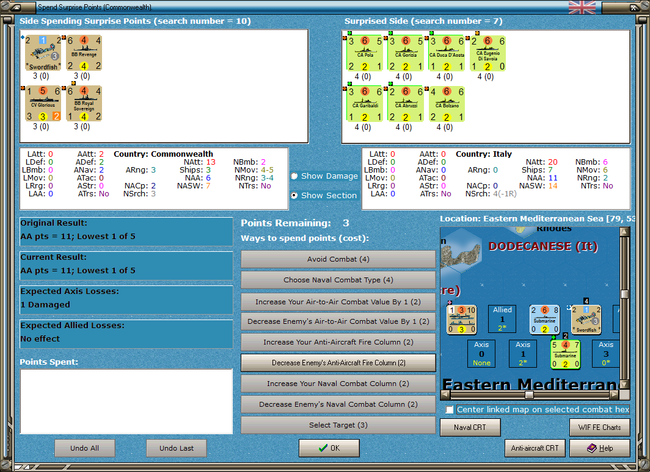This screenshot has height=472, width=650.
Task: Click the British flag icon in title bar
Action: pyautogui.click(x=582, y=7)
